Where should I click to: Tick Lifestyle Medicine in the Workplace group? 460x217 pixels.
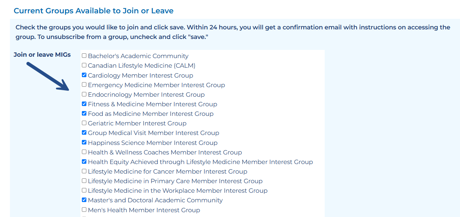tap(84, 190)
